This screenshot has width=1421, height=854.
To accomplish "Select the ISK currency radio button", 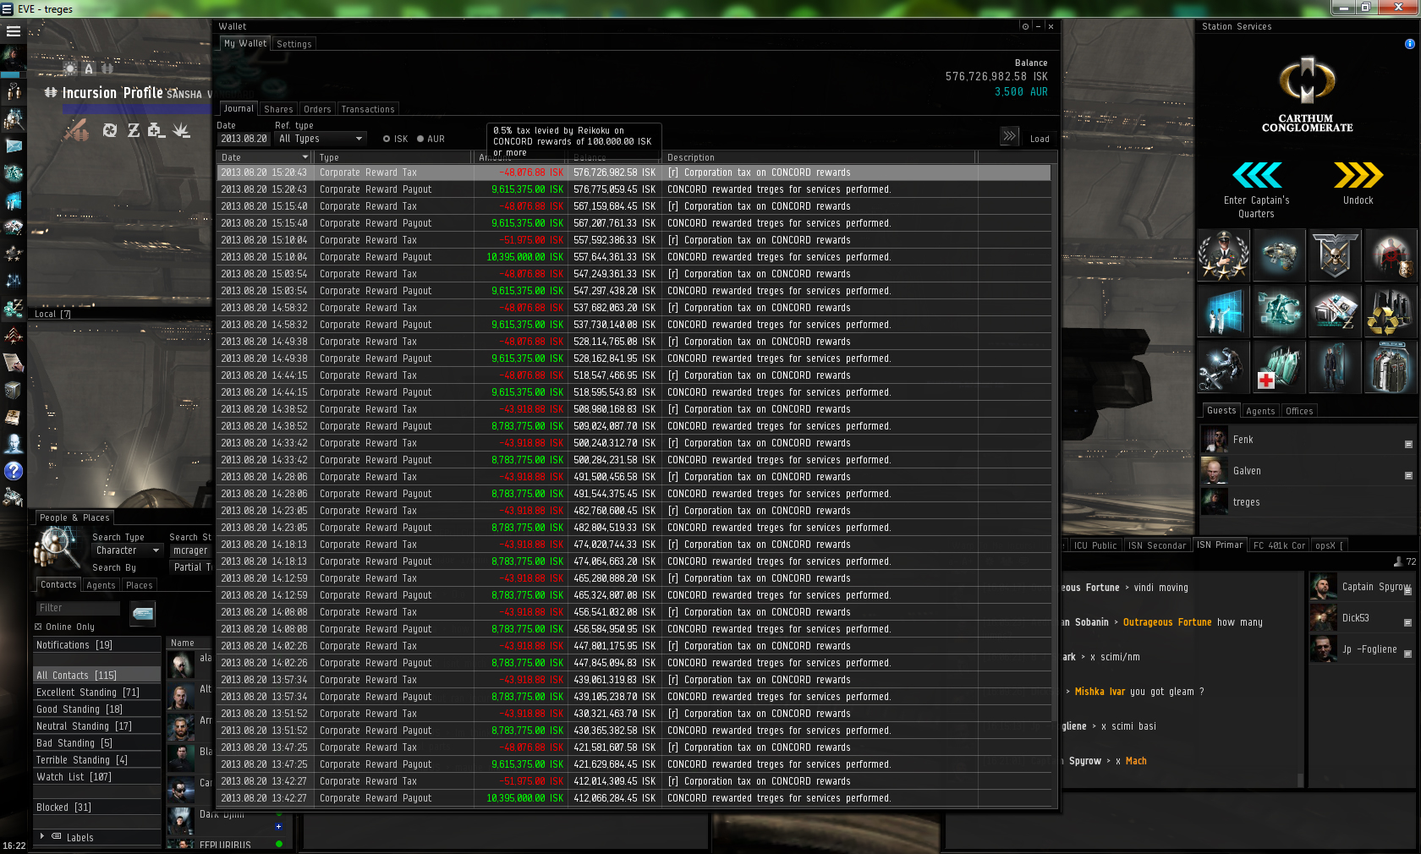I will pyautogui.click(x=387, y=139).
